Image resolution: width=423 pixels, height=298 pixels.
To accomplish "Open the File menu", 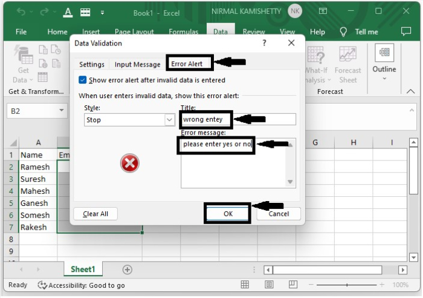I will click(21, 32).
